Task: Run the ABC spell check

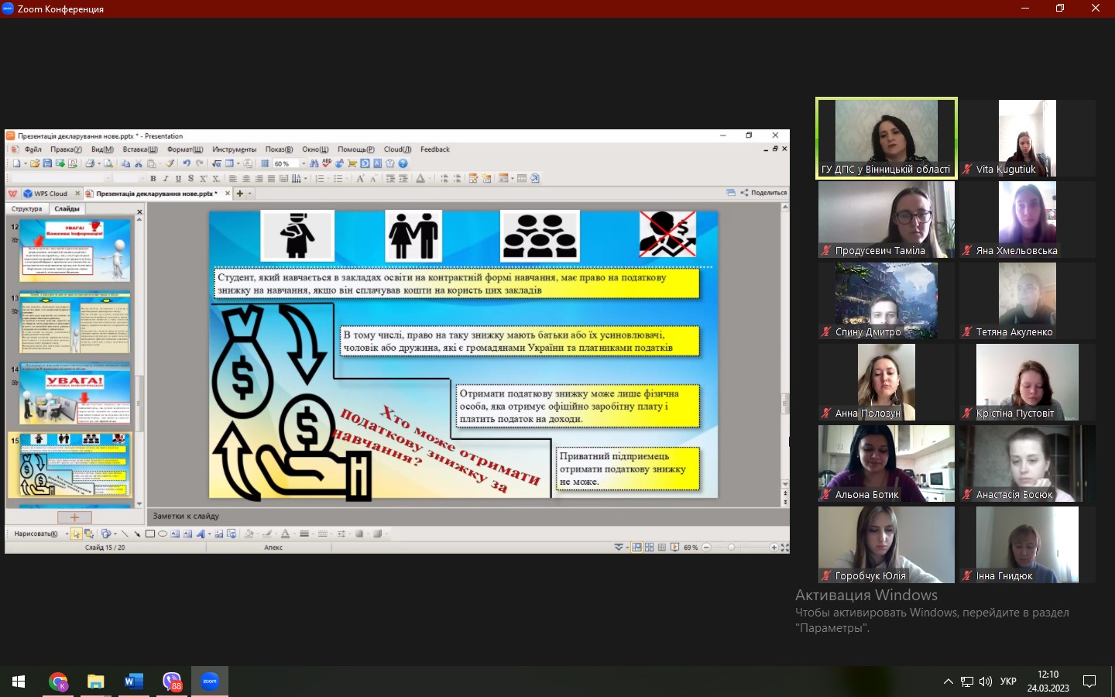Action: (x=327, y=163)
